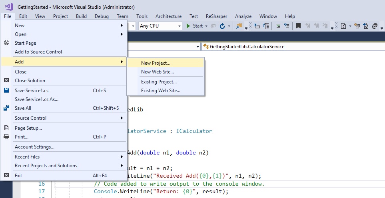Expand the Start button dropdown arrow

pos(206,26)
